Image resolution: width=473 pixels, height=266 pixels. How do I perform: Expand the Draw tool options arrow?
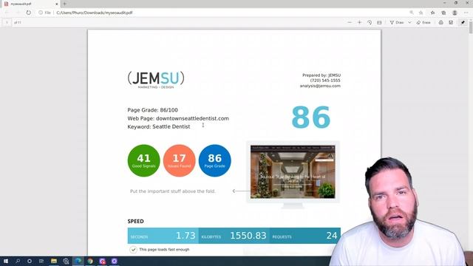[409, 22]
